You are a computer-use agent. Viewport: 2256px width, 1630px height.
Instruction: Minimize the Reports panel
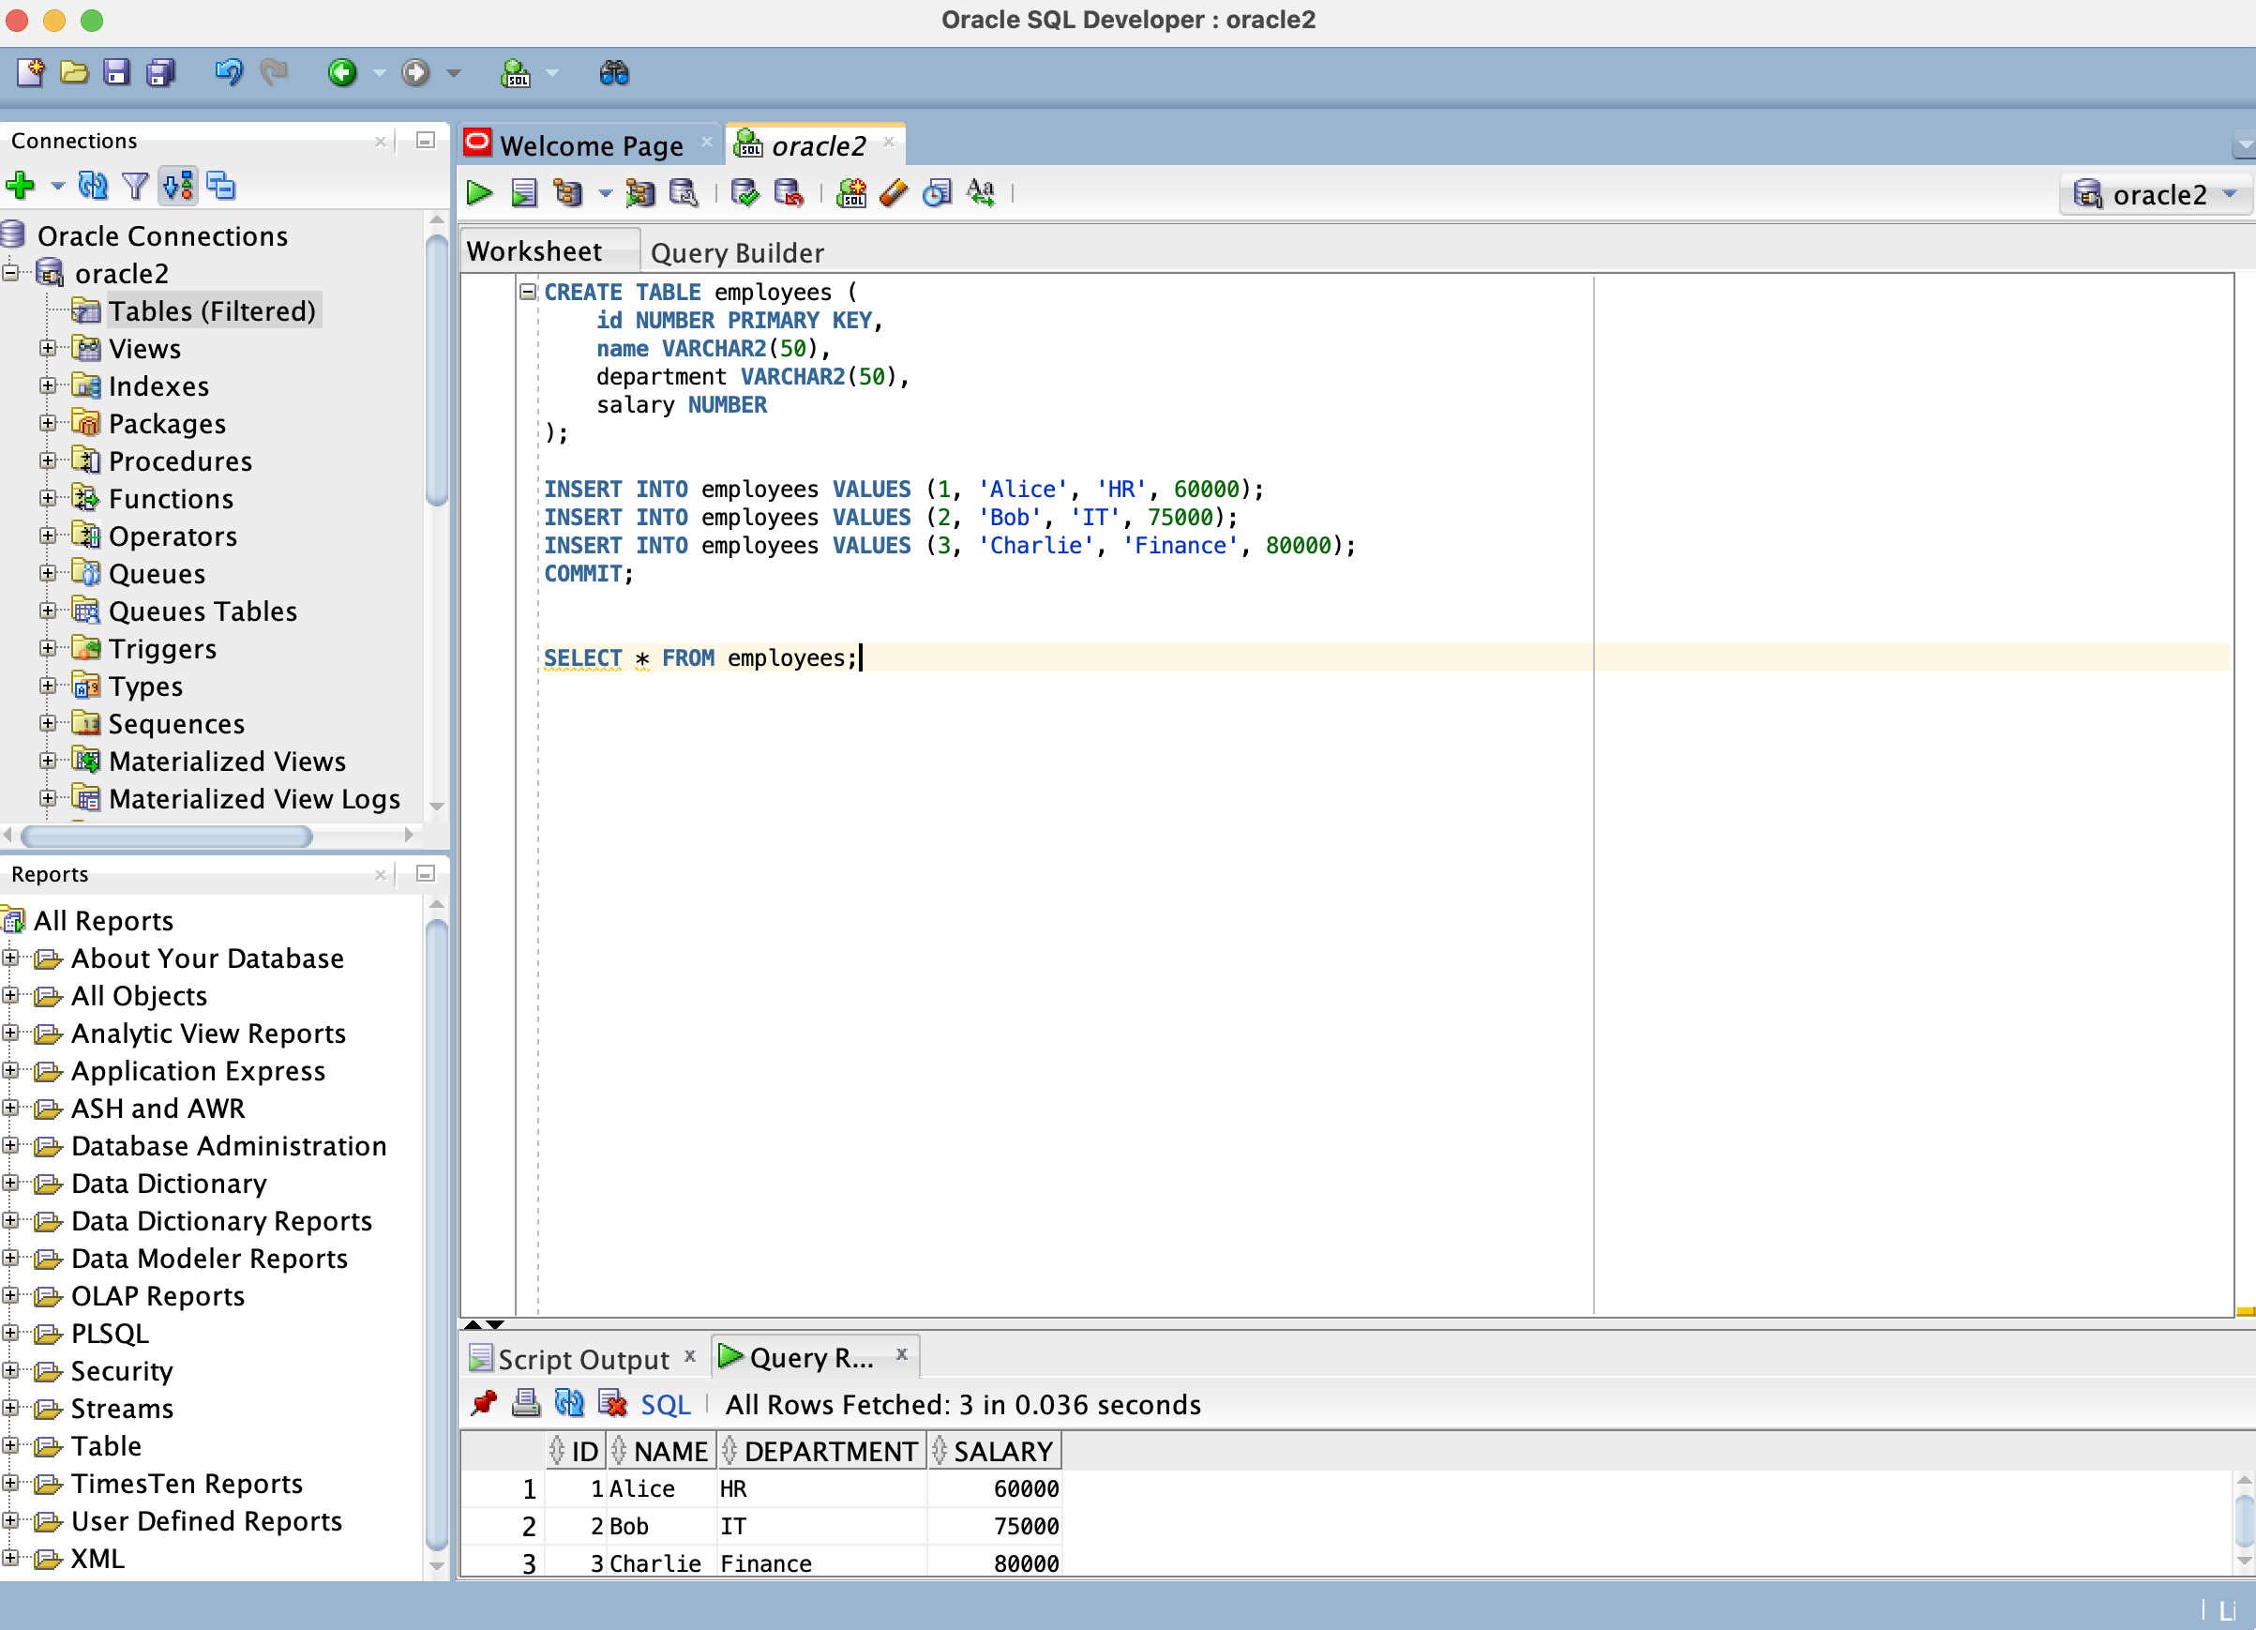[426, 874]
